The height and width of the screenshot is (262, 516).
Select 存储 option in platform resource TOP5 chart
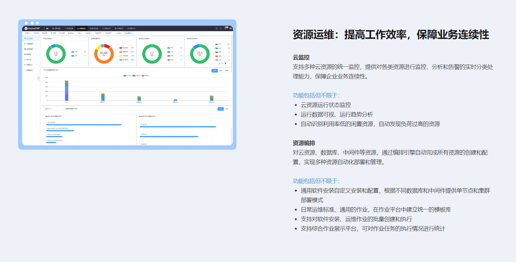click(227, 71)
